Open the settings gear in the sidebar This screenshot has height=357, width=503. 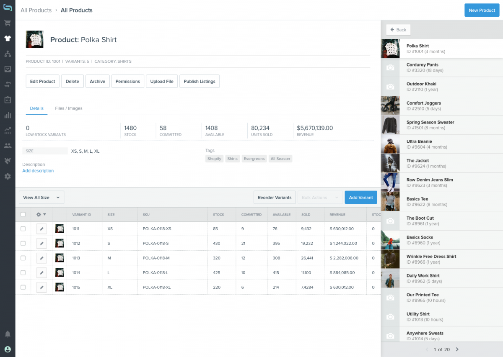(8, 176)
